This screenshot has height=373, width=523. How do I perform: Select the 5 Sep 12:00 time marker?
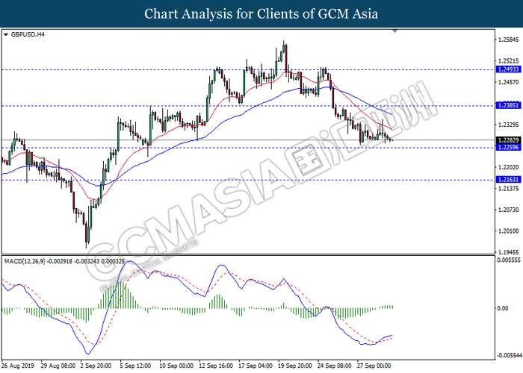[x=135, y=366]
